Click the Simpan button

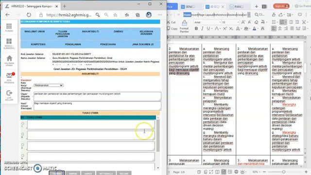click(x=73, y=173)
